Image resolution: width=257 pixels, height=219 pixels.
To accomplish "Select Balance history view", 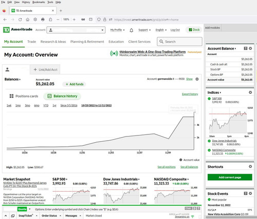I will coord(62,96).
